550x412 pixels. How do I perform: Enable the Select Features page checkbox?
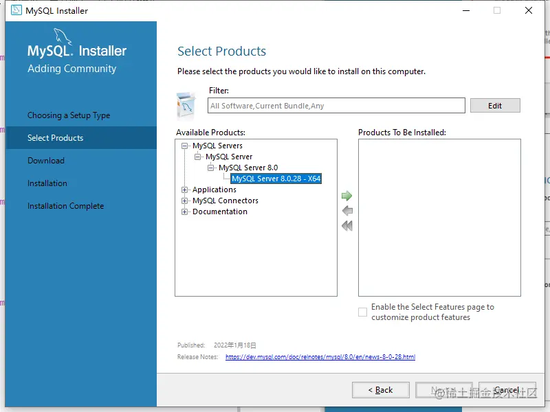[x=362, y=312]
